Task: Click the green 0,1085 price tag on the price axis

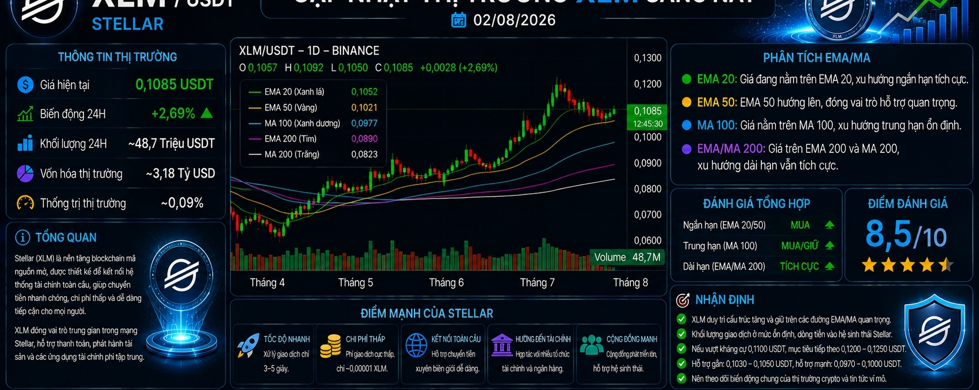Action: (647, 117)
